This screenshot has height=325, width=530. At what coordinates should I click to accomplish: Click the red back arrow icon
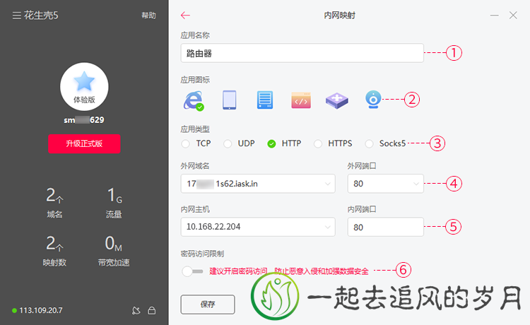(x=186, y=15)
